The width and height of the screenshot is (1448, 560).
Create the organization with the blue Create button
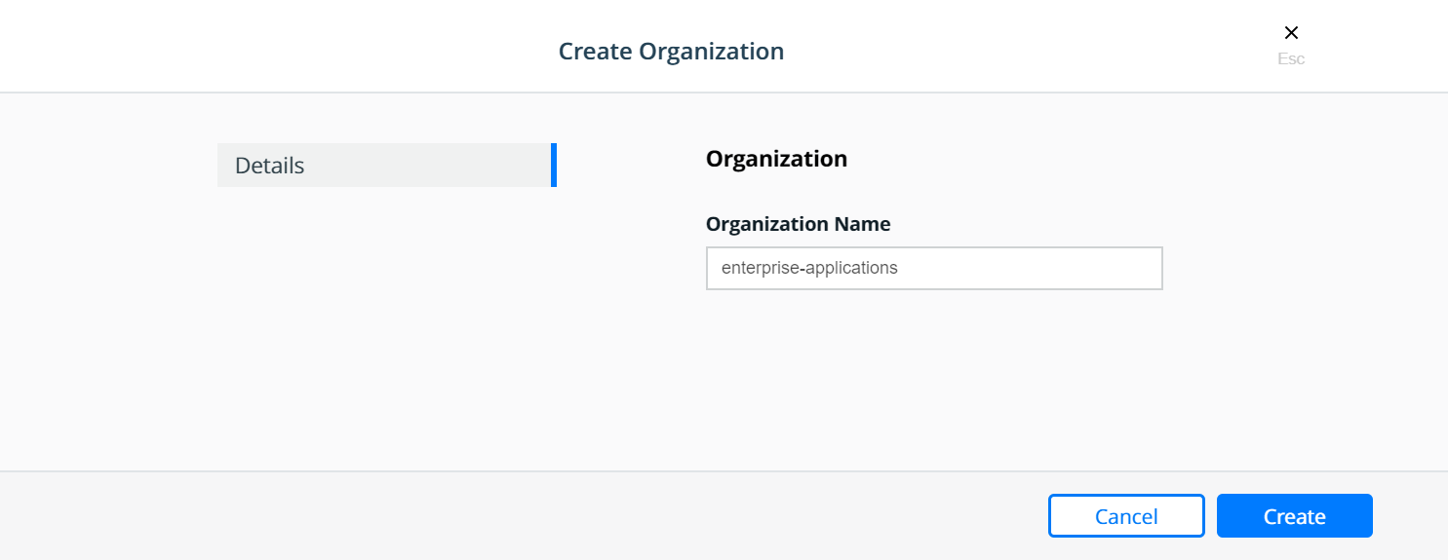point(1295,516)
